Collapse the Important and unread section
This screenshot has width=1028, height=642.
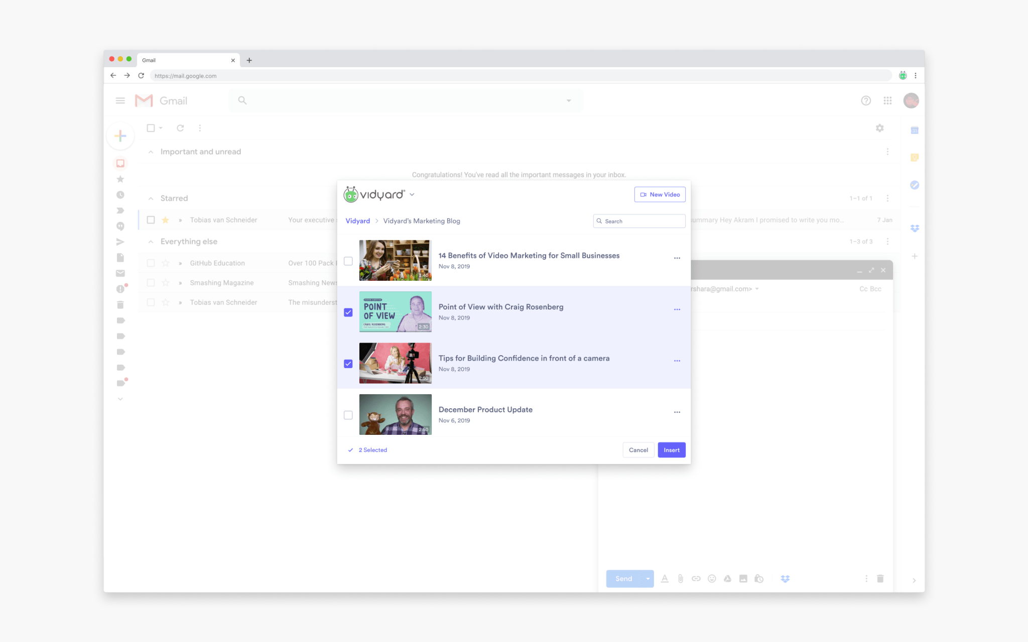[151, 152]
